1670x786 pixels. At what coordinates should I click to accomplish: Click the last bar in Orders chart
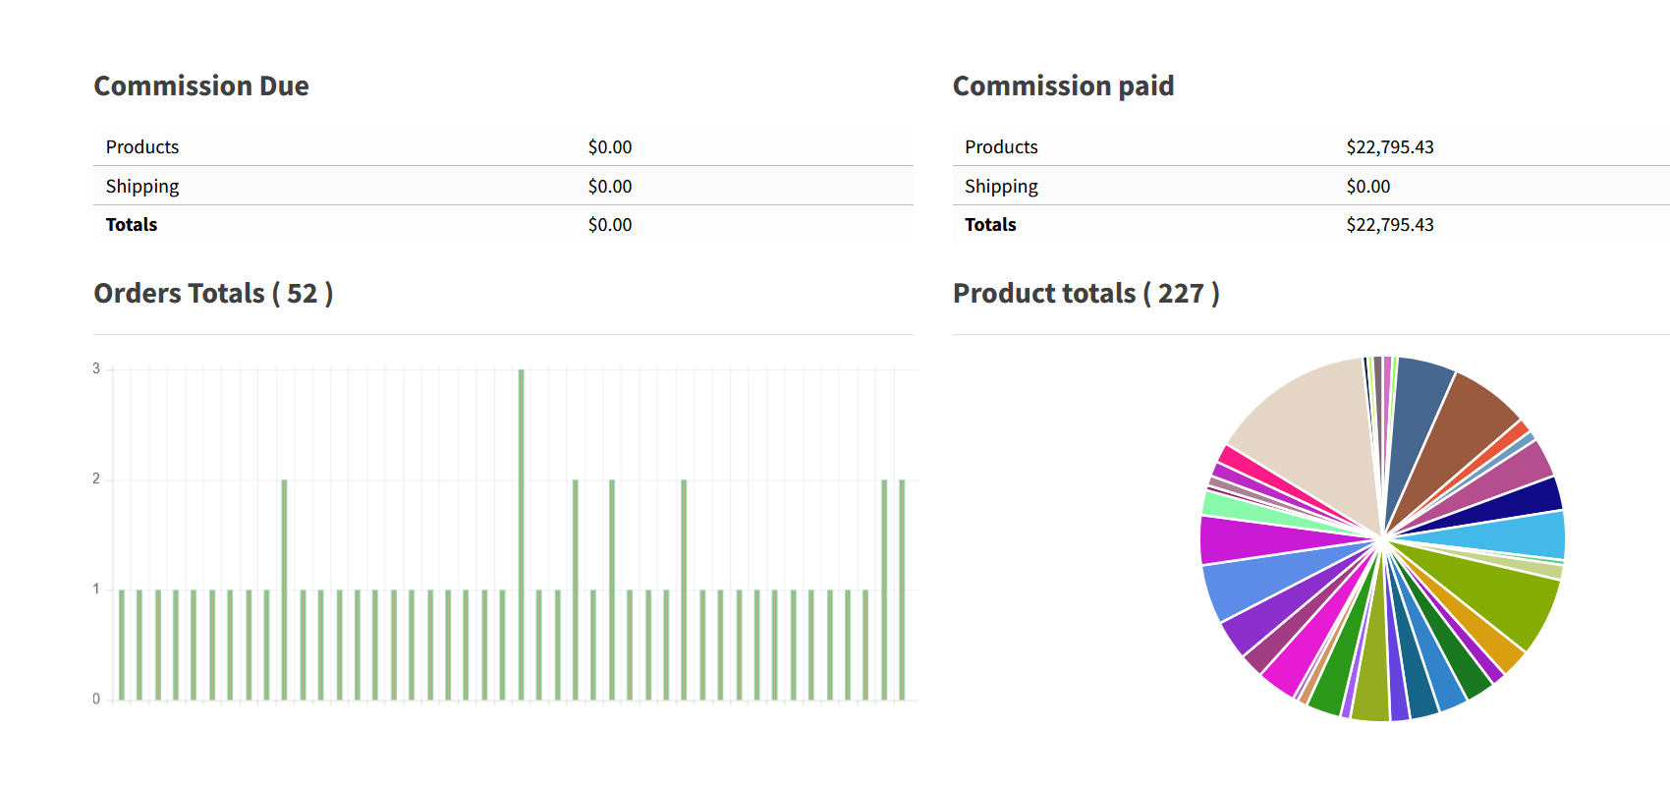point(902,589)
